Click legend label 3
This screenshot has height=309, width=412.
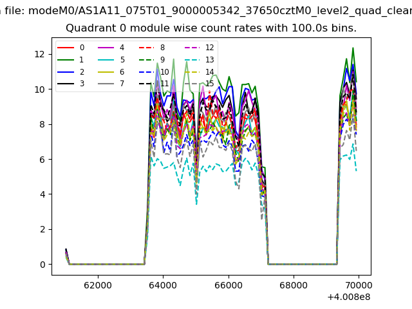click(x=82, y=84)
